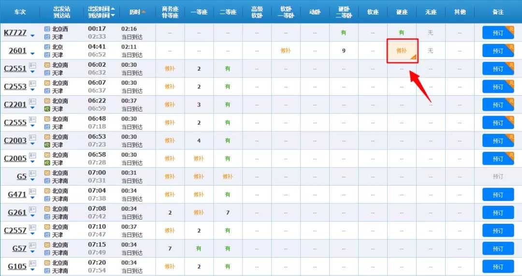Expand stop details arrow for train 2601
This screenshot has width=522, height=276.
pyautogui.click(x=32, y=53)
